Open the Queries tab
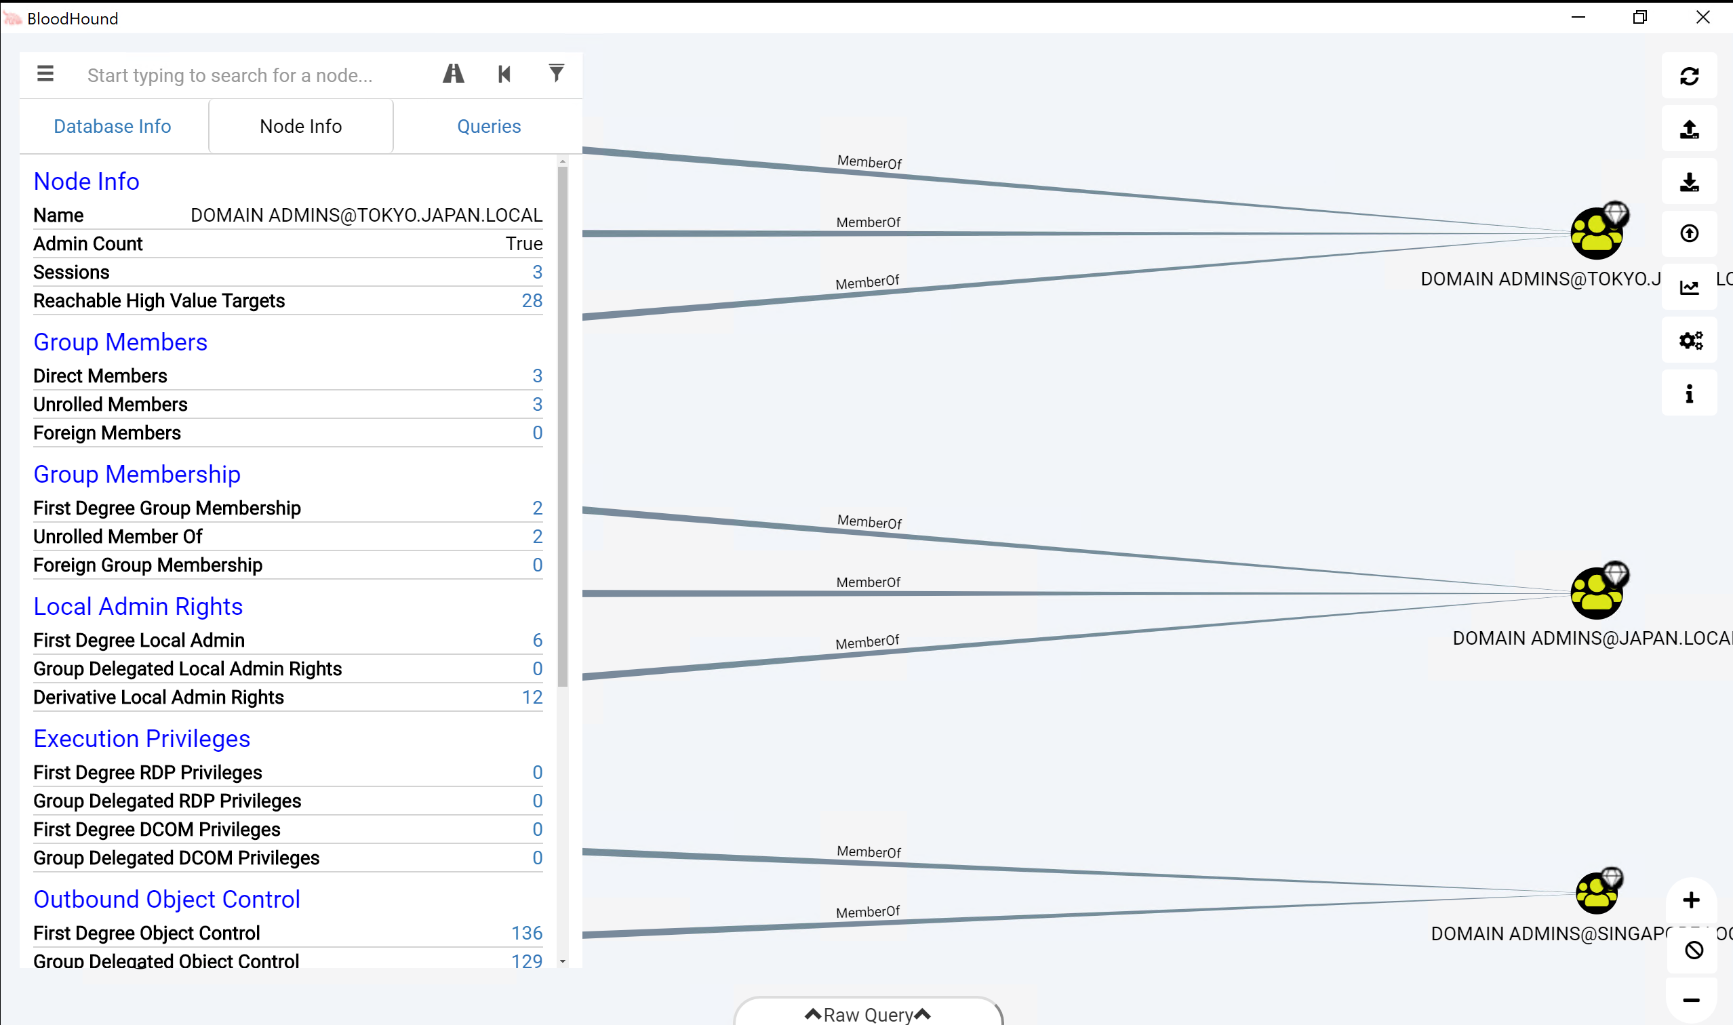Viewport: 1733px width, 1025px height. (x=489, y=125)
